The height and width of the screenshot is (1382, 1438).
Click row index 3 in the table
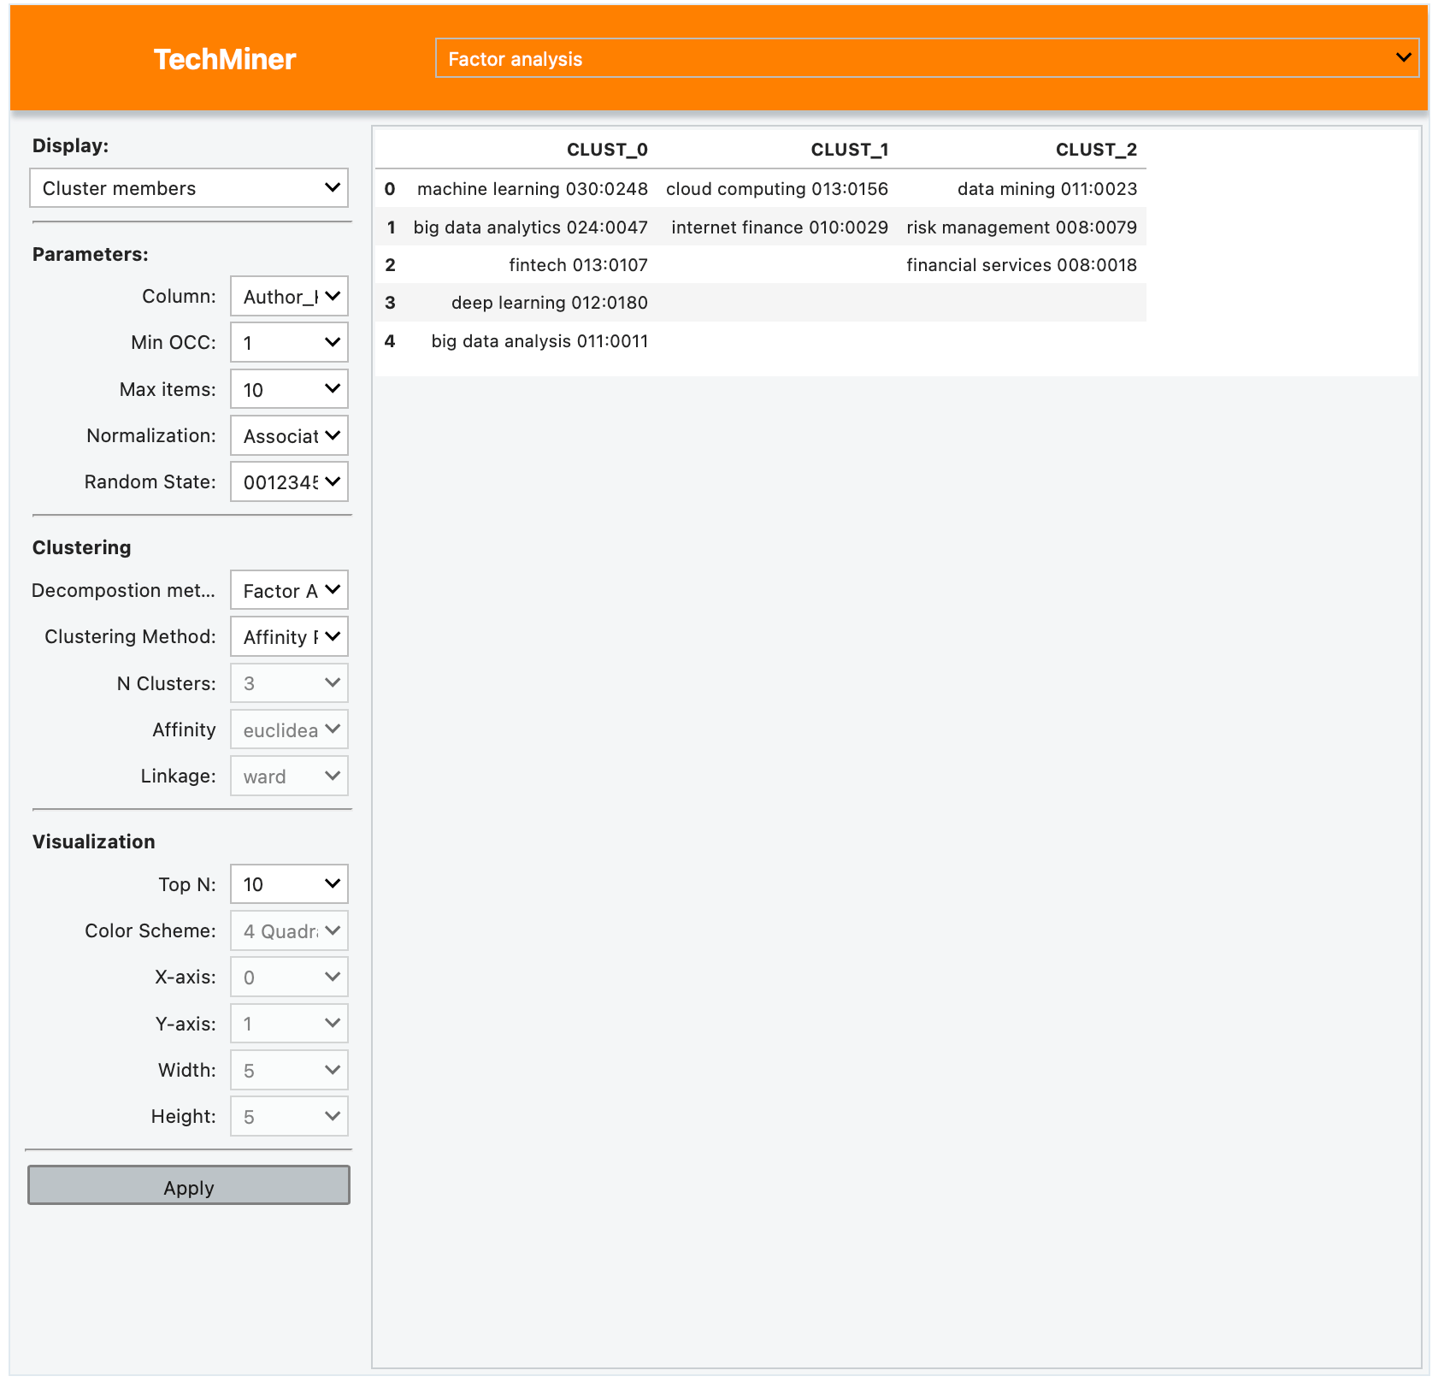pyautogui.click(x=390, y=303)
